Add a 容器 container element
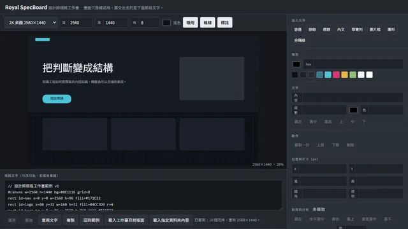The width and height of the screenshot is (408, 229). click(x=298, y=30)
